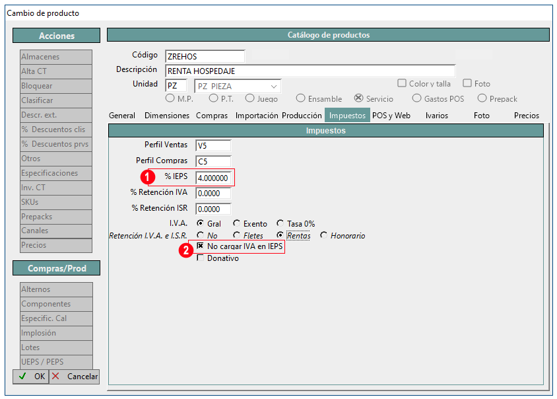The height and width of the screenshot is (399, 557).
Task: Open the Lotes button
Action: tap(57, 347)
